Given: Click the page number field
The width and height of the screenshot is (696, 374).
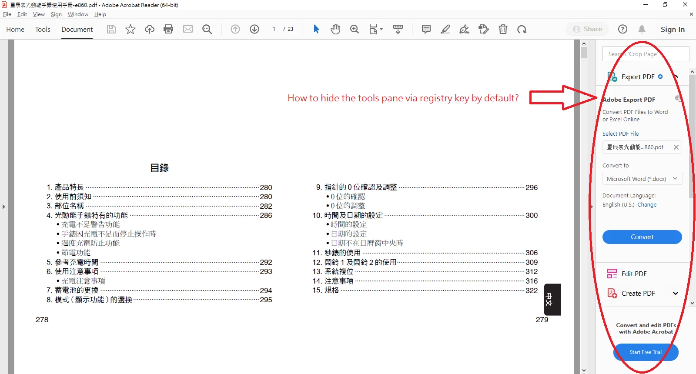Looking at the screenshot, I should point(274,29).
